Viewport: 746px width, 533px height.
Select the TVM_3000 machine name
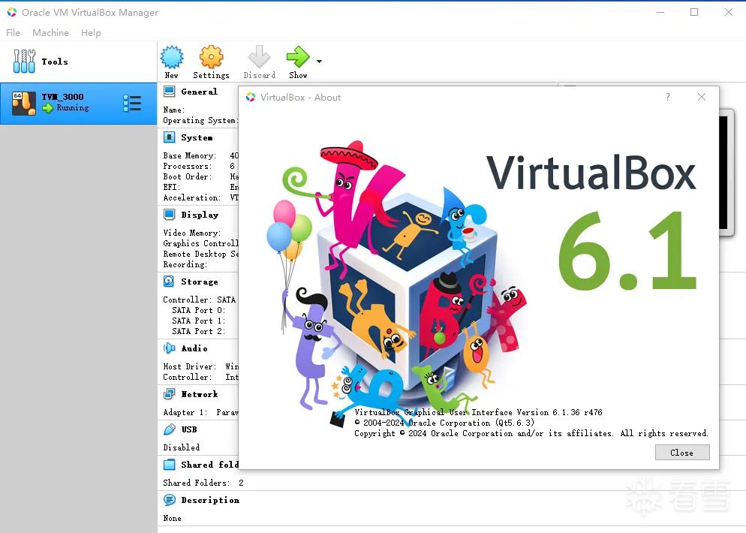pos(62,97)
